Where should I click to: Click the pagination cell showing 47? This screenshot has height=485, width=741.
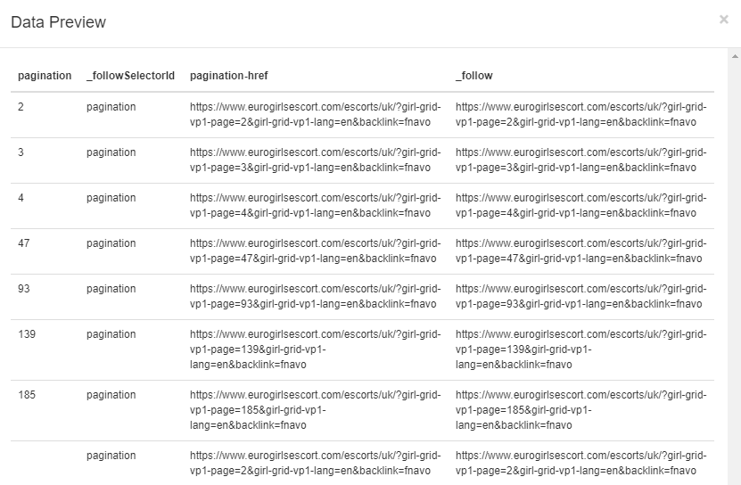(24, 243)
